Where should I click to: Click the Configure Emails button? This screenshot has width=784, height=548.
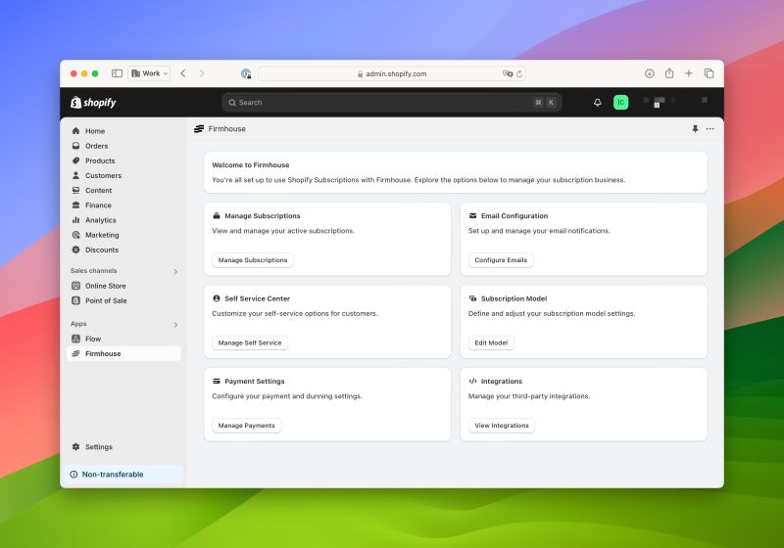pos(501,260)
